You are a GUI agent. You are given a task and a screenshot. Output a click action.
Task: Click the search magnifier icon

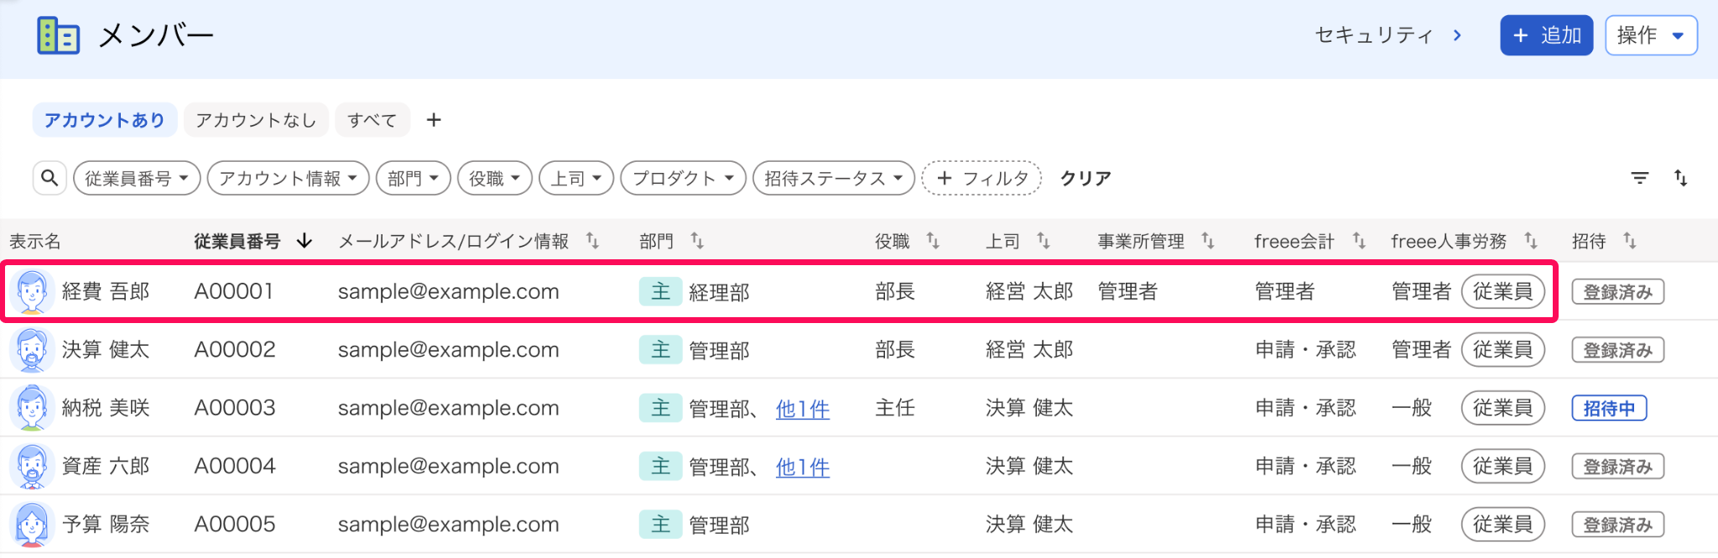pos(49,178)
